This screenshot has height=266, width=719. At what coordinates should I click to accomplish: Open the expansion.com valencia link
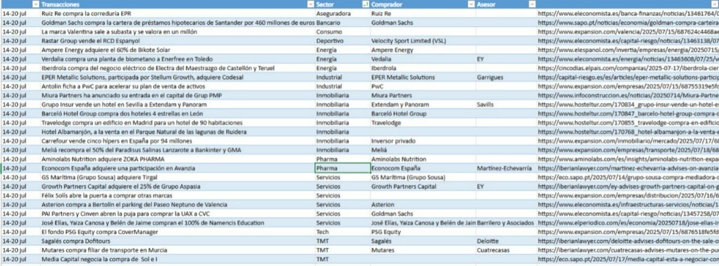click(628, 32)
